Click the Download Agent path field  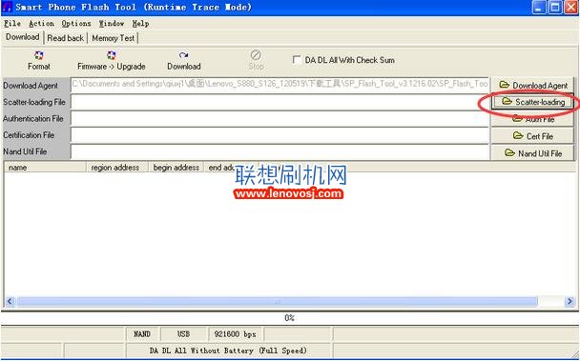(x=280, y=85)
